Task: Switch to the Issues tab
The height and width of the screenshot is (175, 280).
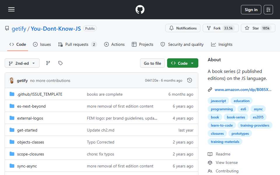Action: coord(42,44)
